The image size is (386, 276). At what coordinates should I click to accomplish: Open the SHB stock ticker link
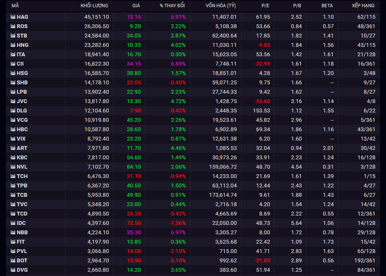coord(22,82)
